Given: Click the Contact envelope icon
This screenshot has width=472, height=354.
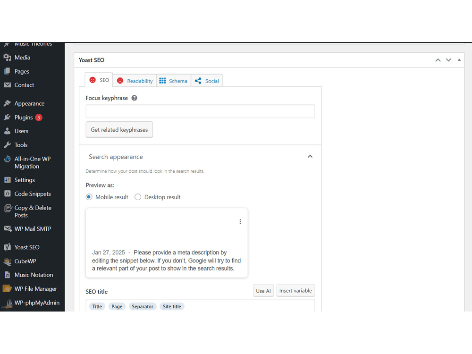Looking at the screenshot, I should pyautogui.click(x=7, y=85).
